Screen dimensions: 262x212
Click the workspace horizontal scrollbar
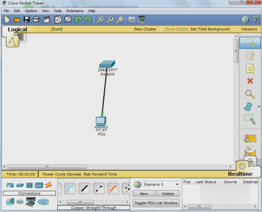click(117, 167)
